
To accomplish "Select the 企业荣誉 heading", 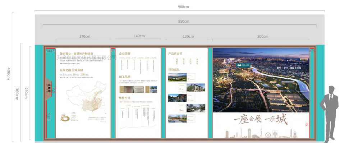I will 125,54.
